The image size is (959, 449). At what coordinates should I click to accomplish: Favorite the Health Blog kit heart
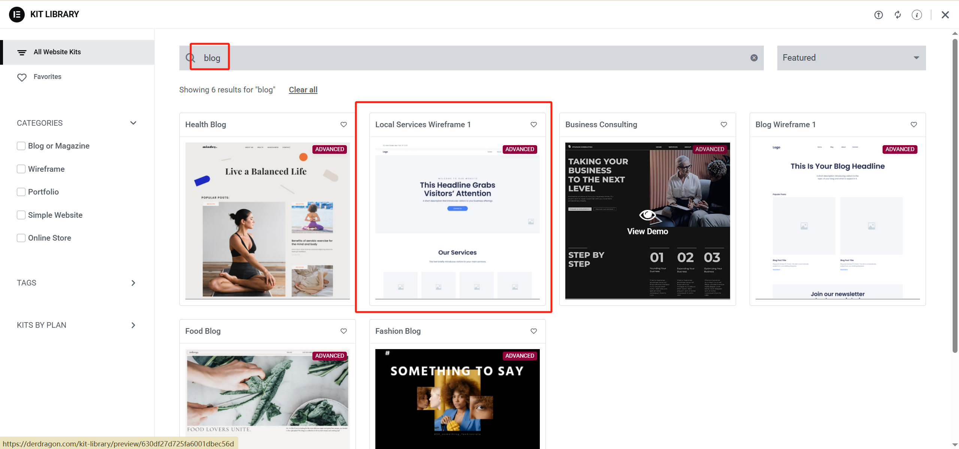(x=344, y=125)
